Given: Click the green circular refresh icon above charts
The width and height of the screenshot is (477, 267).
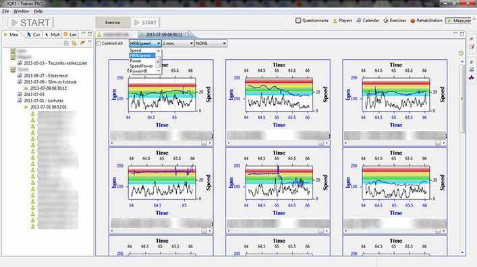Looking at the screenshot, I should 461,53.
